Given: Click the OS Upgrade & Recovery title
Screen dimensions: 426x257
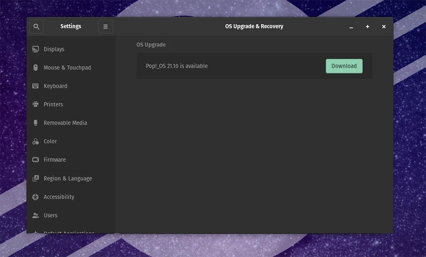Looking at the screenshot, I should [254, 26].
